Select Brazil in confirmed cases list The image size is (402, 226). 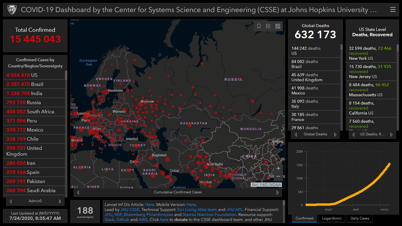34,84
